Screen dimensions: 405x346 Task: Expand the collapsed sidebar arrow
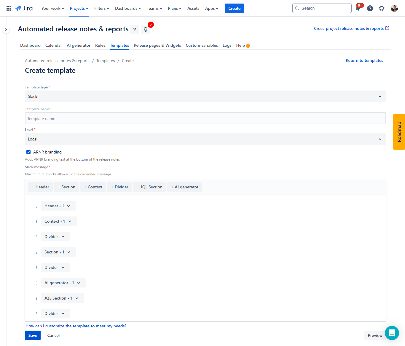coord(6,30)
